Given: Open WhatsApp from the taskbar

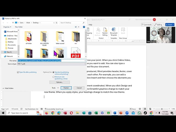Looking at the screenshot, I should pyautogui.click(x=139, y=113).
